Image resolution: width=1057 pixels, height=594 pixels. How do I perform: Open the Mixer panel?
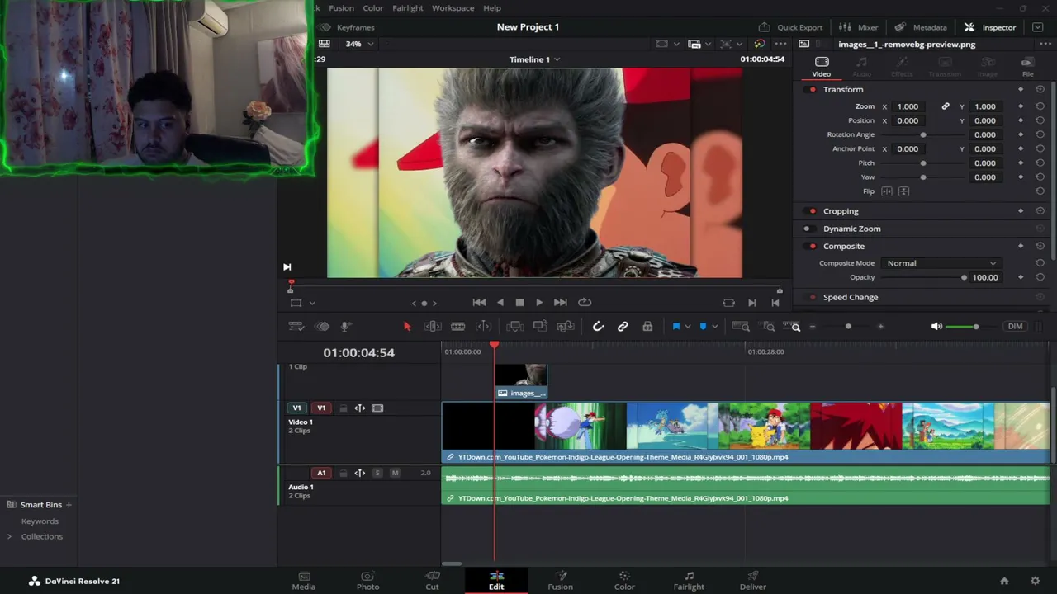pyautogui.click(x=858, y=27)
